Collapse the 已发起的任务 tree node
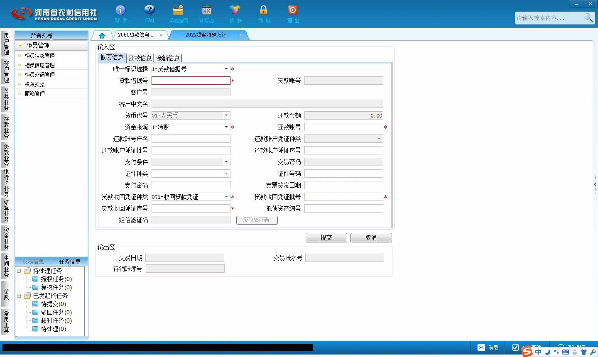598x357 pixels. tap(19, 296)
